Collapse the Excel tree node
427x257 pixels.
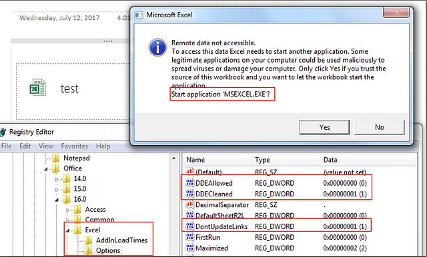pos(67,230)
